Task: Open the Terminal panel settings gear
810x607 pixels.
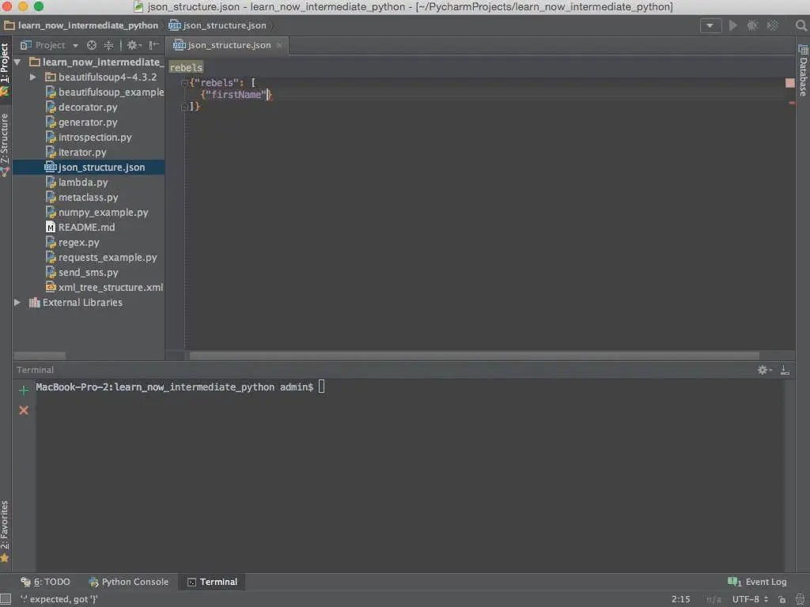Action: [764, 370]
